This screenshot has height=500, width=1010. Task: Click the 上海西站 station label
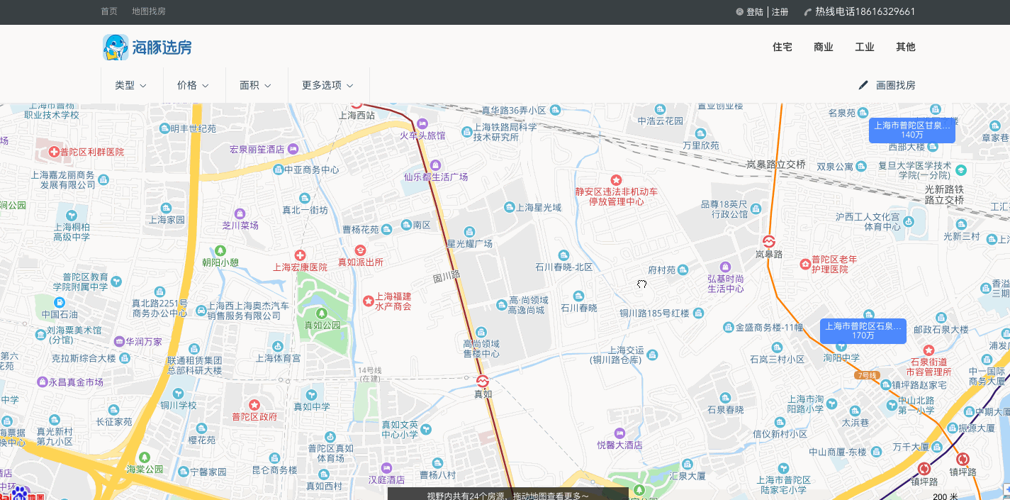(x=357, y=115)
